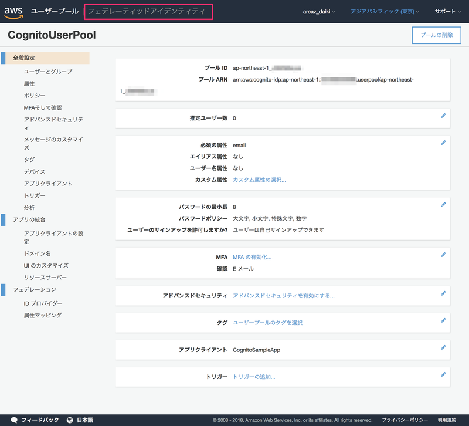Click the 日本語 language selector
The width and height of the screenshot is (469, 426).
(x=85, y=420)
